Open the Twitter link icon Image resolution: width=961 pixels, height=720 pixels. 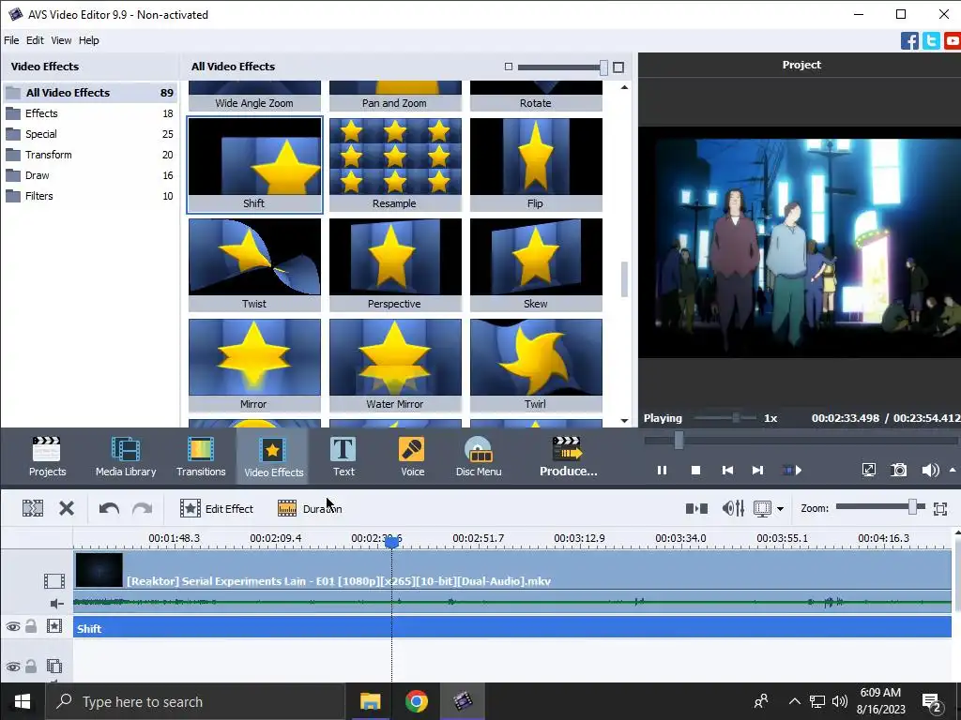click(931, 40)
